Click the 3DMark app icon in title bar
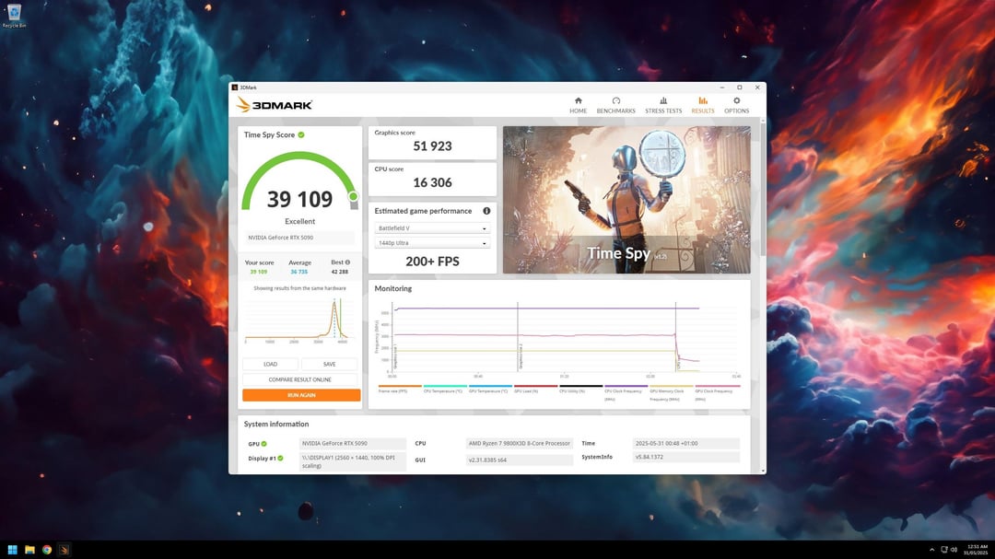 point(235,87)
